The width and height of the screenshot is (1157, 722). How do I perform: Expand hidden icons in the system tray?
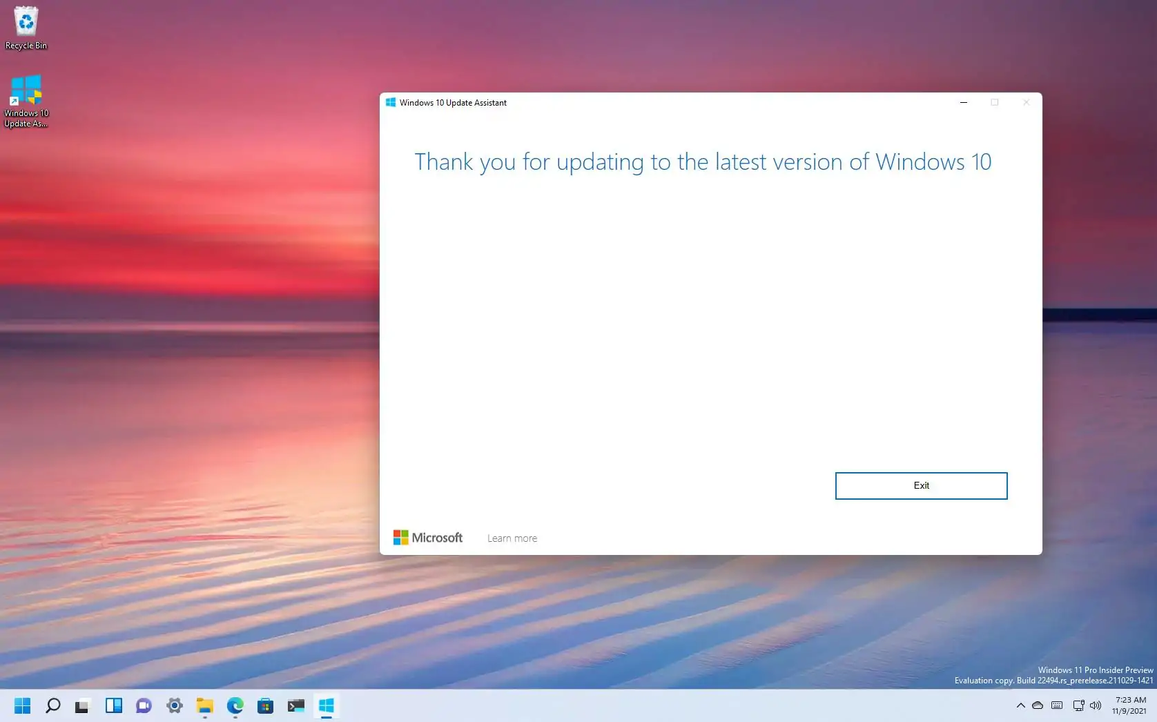(x=1020, y=706)
